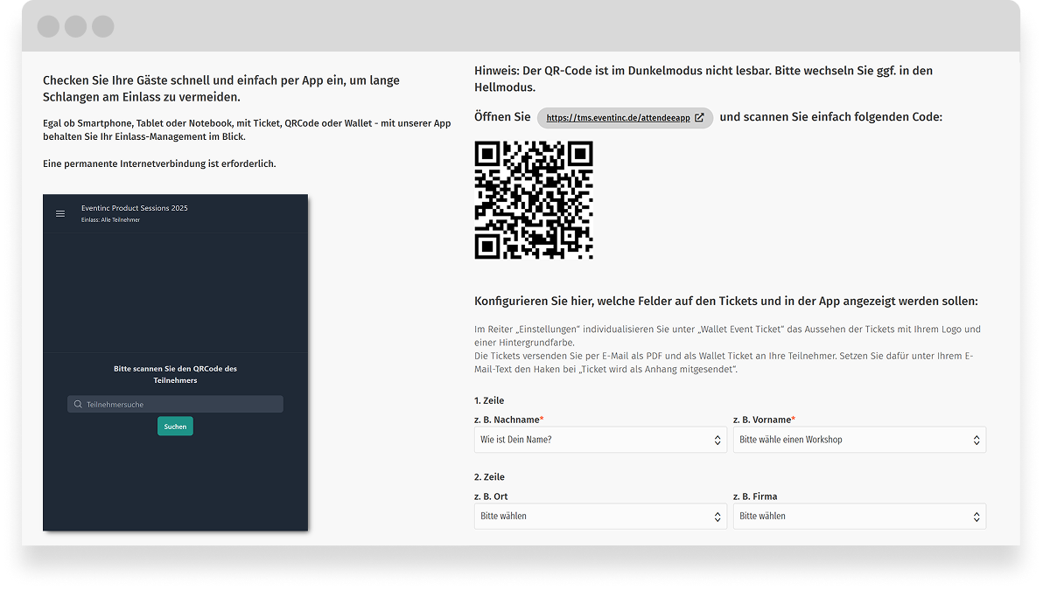Click the "z. B. Vorname" field label
This screenshot has height=590, width=1043.
pos(764,420)
